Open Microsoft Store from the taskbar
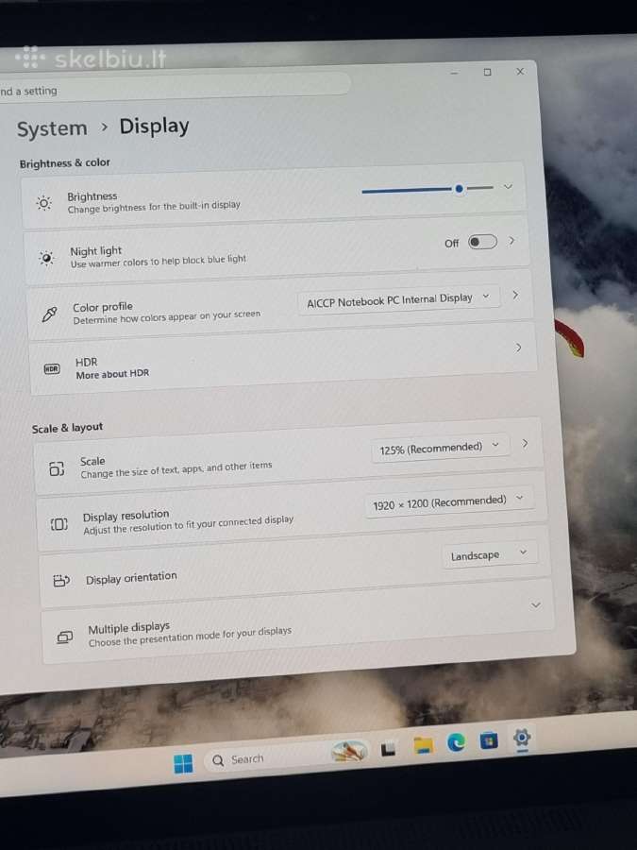The image size is (637, 850). click(489, 739)
